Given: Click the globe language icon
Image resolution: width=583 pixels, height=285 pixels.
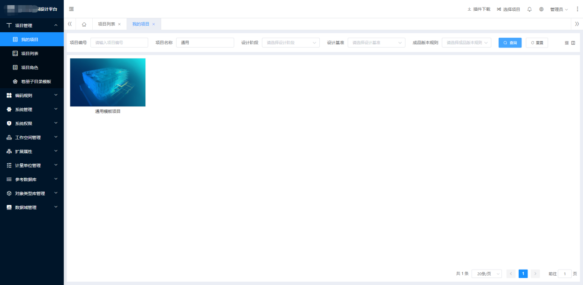Looking at the screenshot, I should click(542, 9).
